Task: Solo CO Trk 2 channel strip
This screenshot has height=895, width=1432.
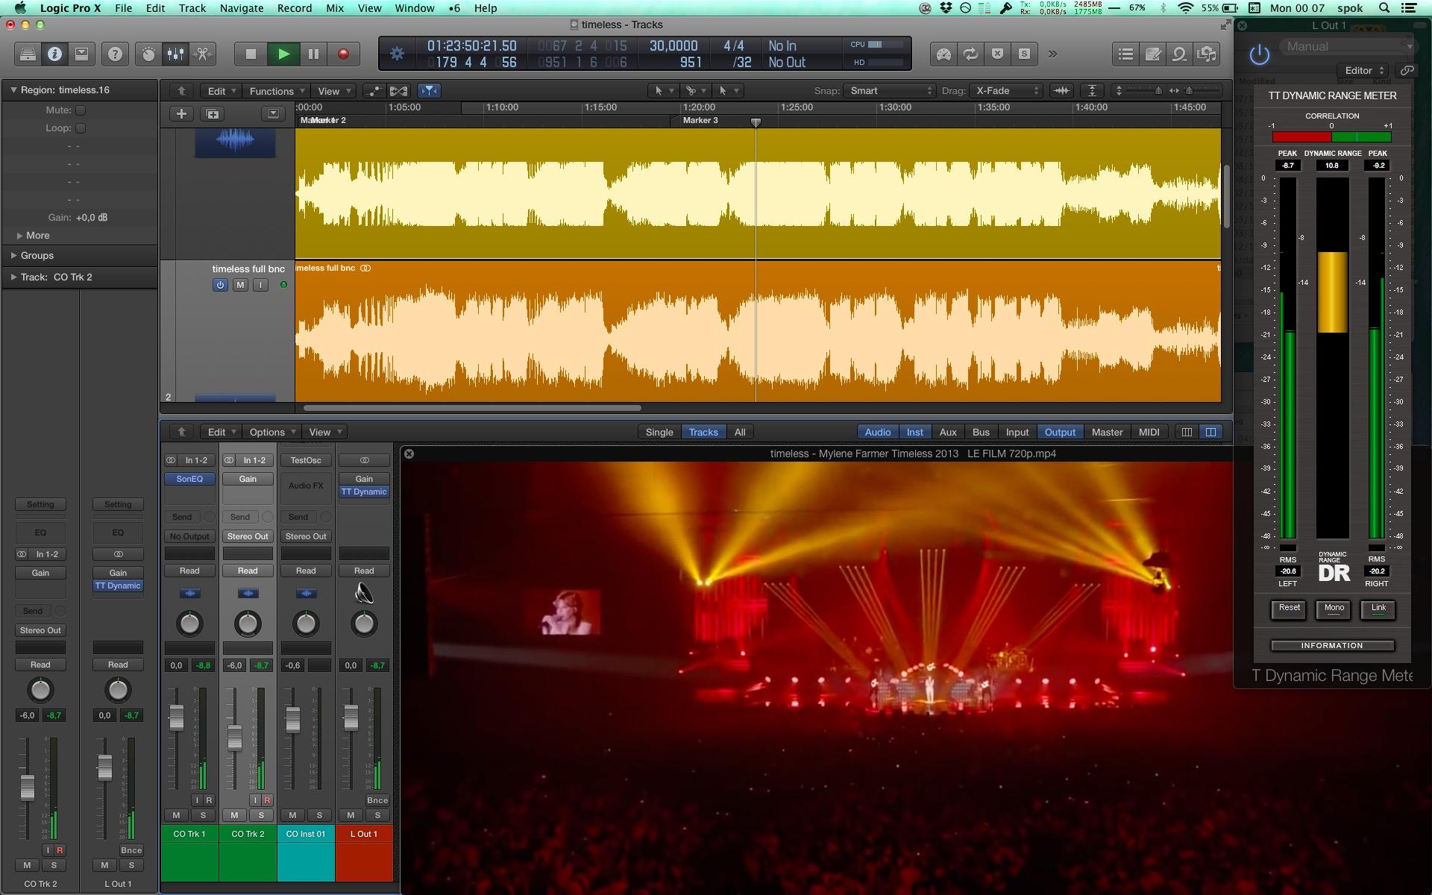Action: [x=261, y=815]
